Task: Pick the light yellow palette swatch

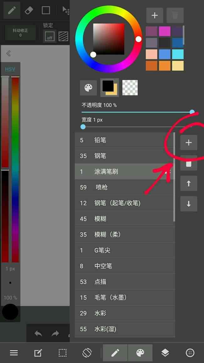Action: pos(178,66)
